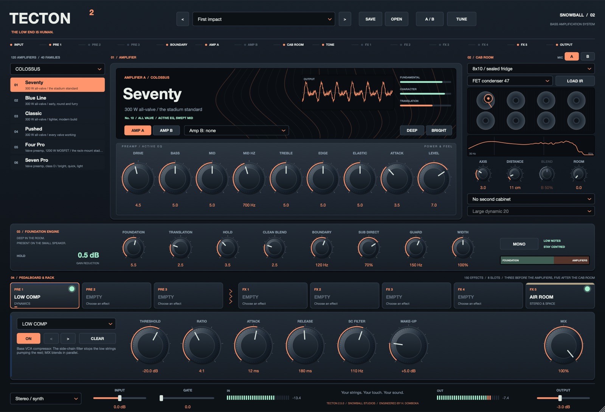Open the First impact preset dropdown

click(264, 19)
